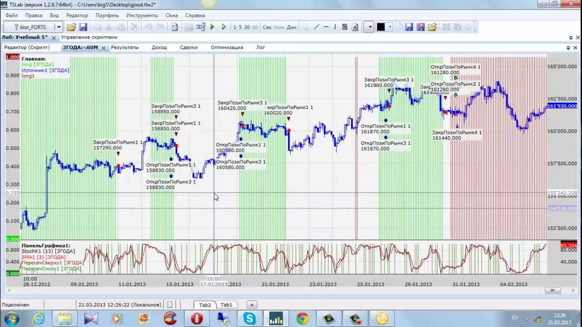Open the line style dropdown before black swatch
The image size is (582, 327).
tap(370, 27)
